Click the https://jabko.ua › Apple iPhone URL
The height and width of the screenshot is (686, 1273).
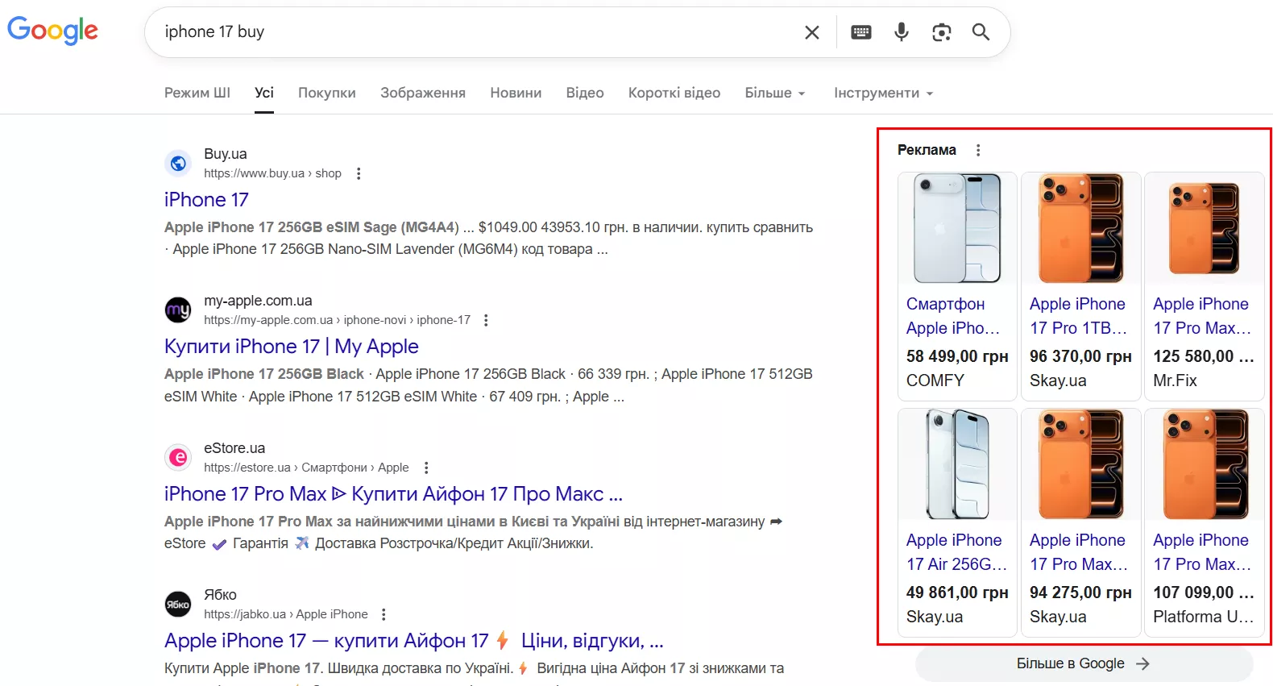pos(286,614)
